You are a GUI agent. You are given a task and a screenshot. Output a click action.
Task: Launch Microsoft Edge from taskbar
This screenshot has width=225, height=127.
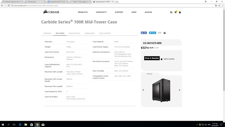[20, 125]
